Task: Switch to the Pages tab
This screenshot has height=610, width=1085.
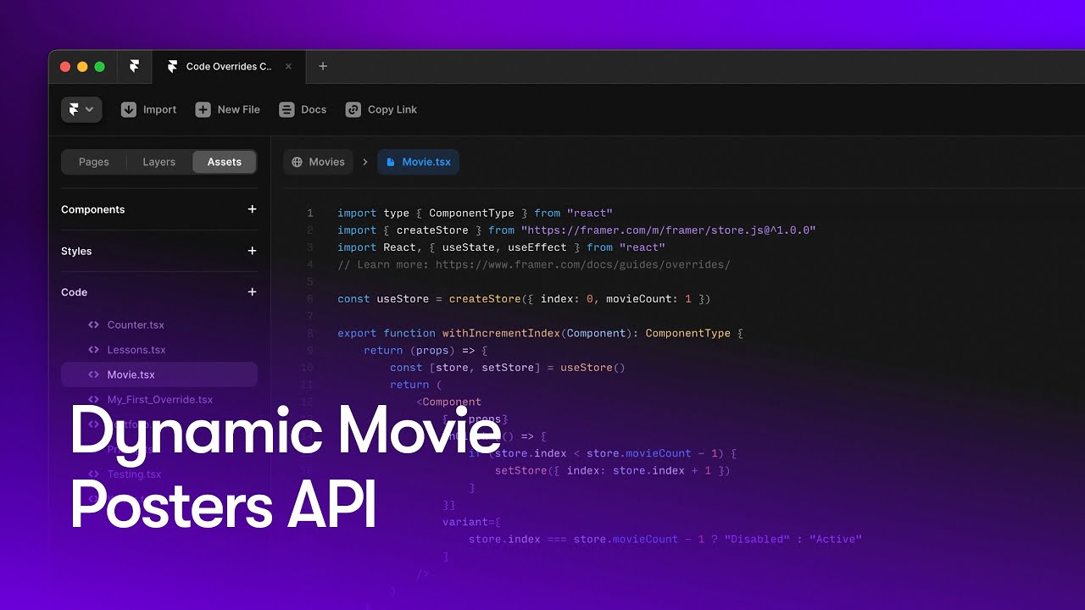Action: [94, 162]
